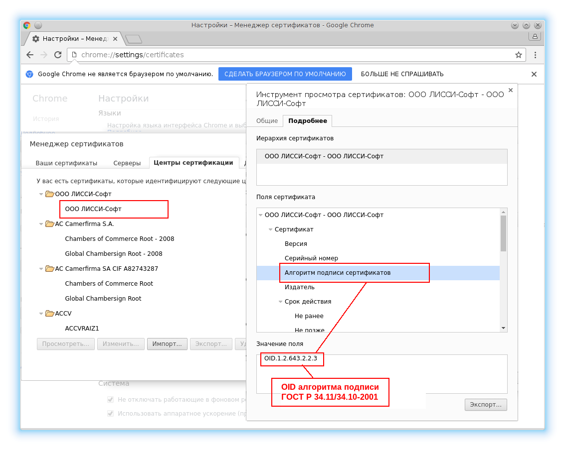Open the Ваши сертификаты tab

(x=66, y=163)
